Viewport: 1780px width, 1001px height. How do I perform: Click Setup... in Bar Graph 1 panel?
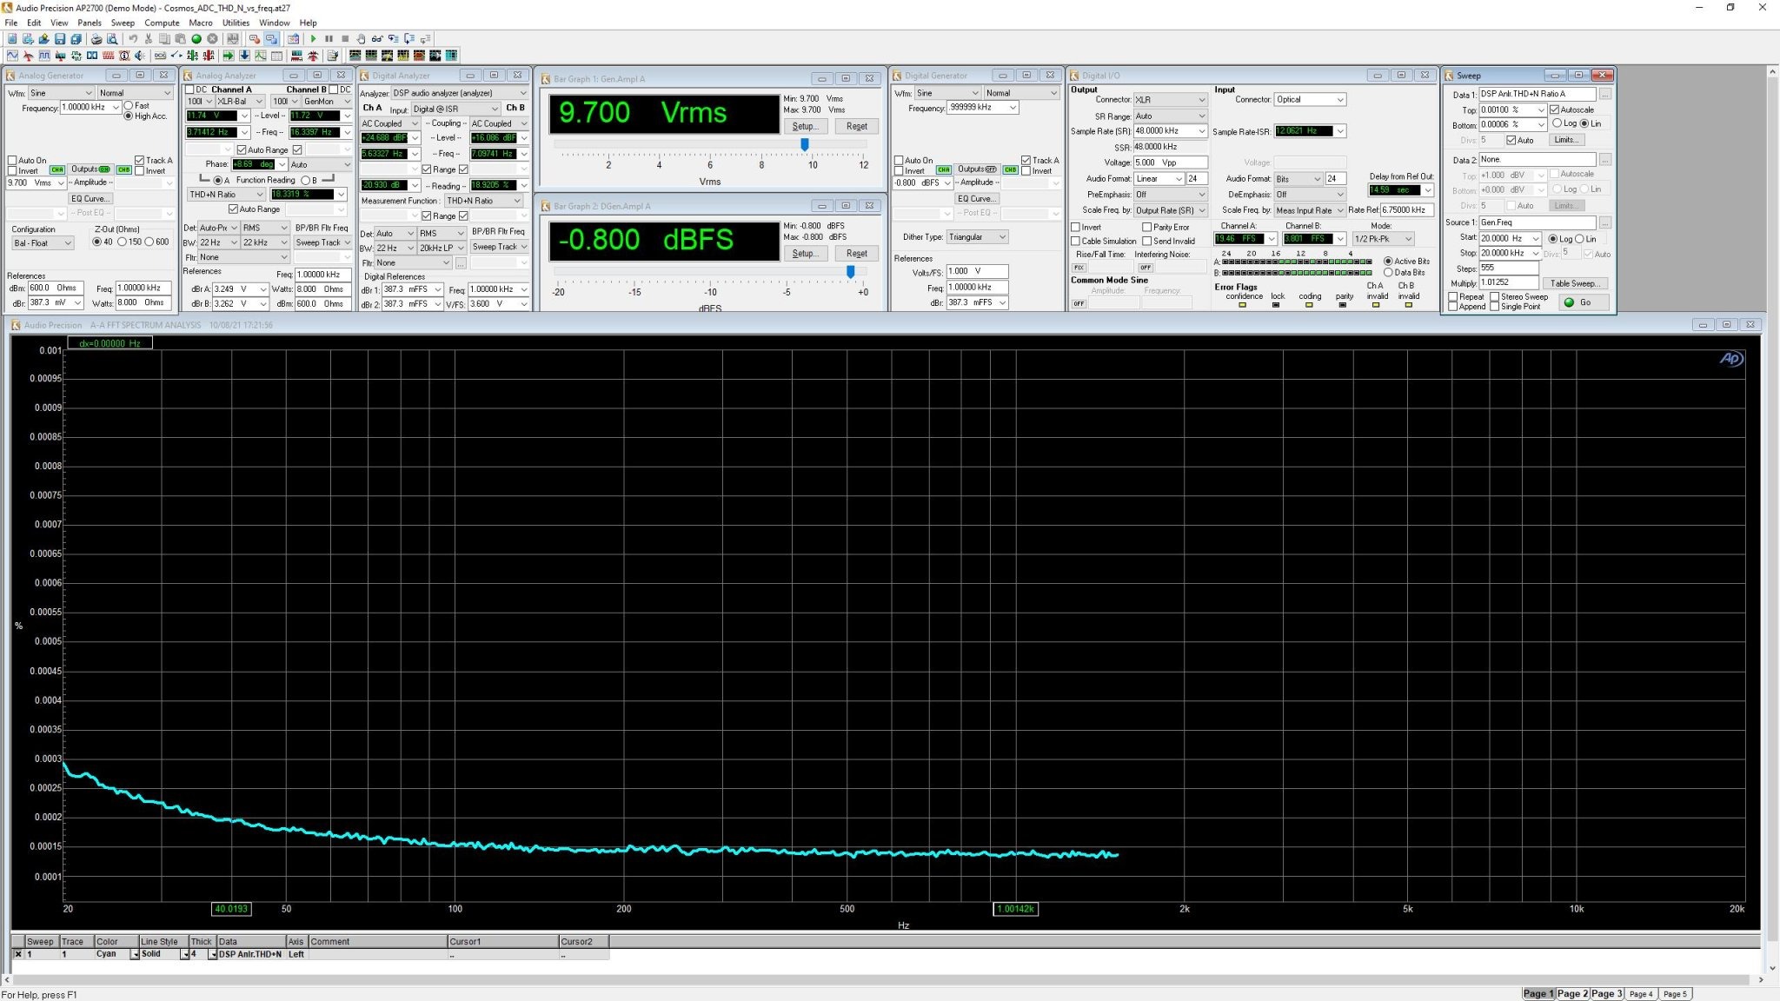[x=805, y=126]
